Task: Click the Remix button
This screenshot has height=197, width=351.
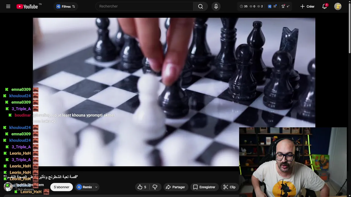Action: click(84, 187)
